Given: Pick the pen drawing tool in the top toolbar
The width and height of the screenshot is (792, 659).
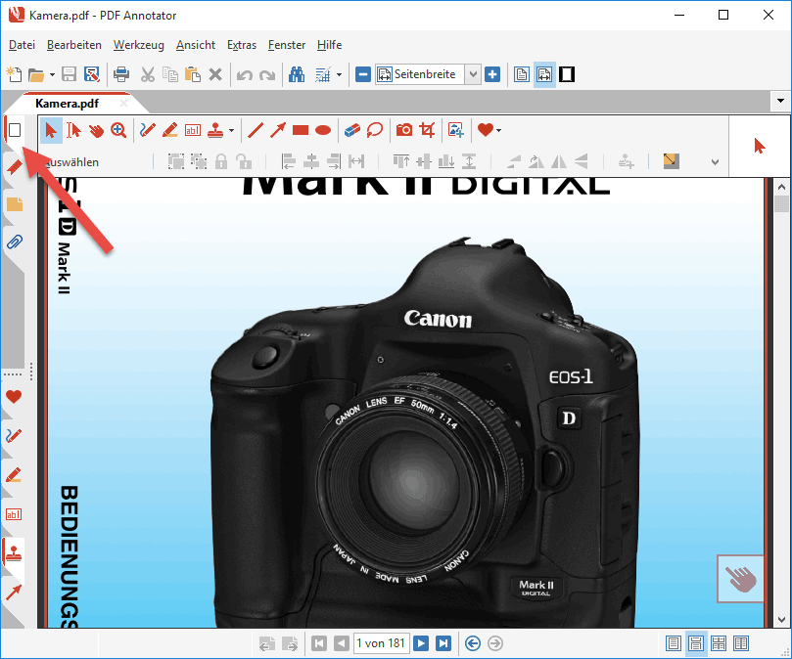Looking at the screenshot, I should [148, 130].
